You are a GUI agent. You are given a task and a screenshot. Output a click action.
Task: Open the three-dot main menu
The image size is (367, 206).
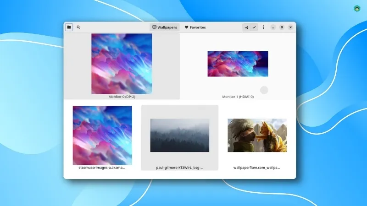[263, 27]
